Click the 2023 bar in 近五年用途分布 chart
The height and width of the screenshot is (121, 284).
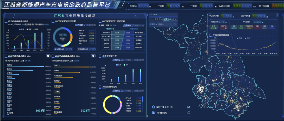[x=140, y=76]
